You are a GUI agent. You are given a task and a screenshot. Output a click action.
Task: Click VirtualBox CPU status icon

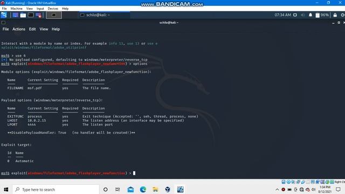pyautogui.click(x=322, y=182)
